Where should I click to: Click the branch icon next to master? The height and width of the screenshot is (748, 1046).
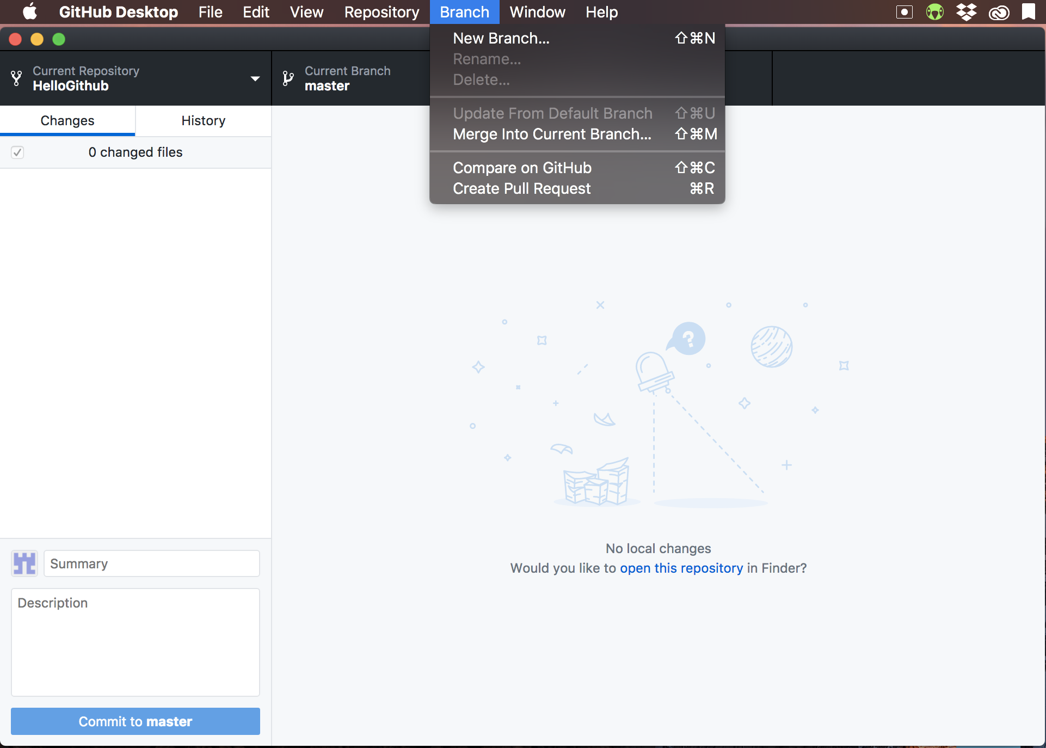288,78
